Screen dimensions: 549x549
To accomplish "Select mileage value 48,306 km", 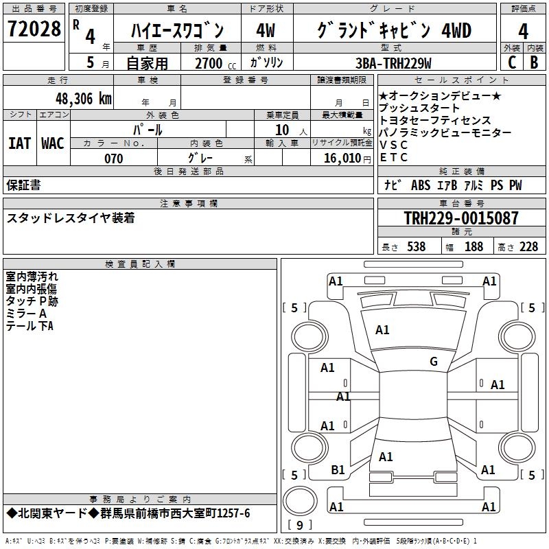I will point(84,99).
